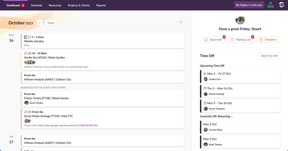Click the Tentative question-mark calendar icon
288x151 pixels.
[261, 40]
